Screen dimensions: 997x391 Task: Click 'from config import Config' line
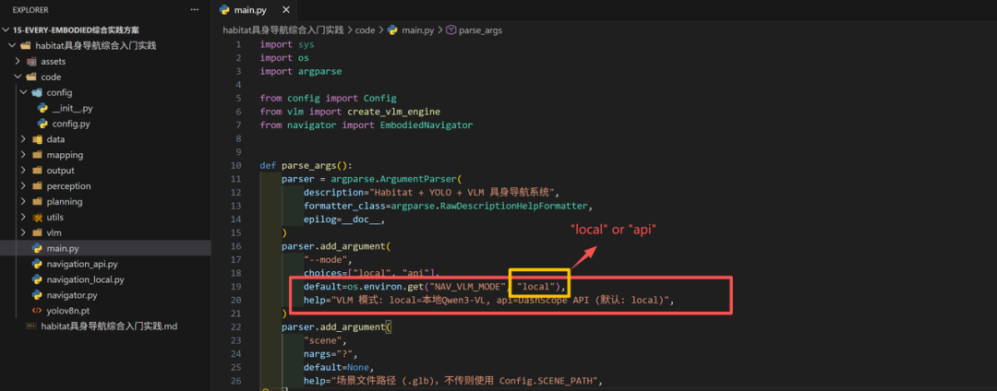(x=328, y=99)
